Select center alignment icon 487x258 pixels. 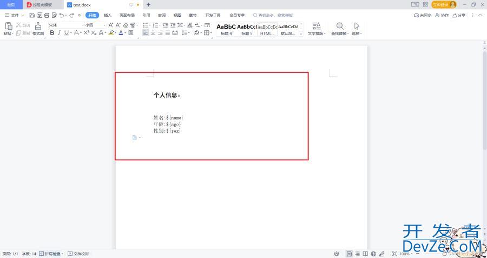[153, 33]
